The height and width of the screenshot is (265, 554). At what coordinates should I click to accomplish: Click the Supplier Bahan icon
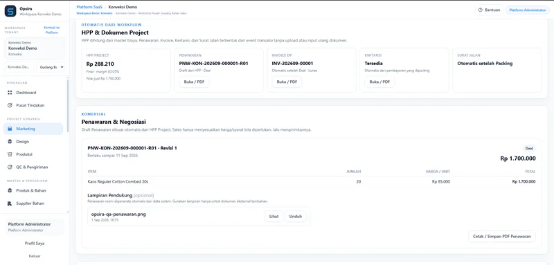coord(10,203)
